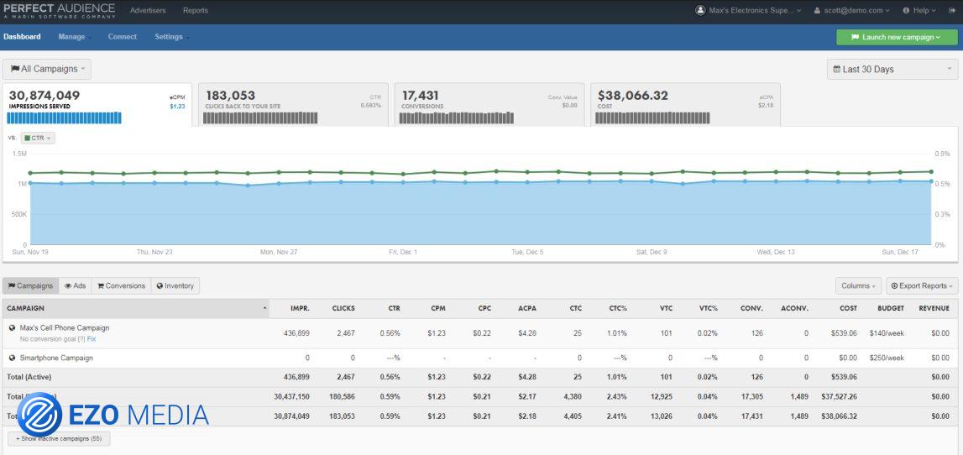Viewport: 963px width, 455px height.
Task: Open the Connect page
Action: (123, 37)
